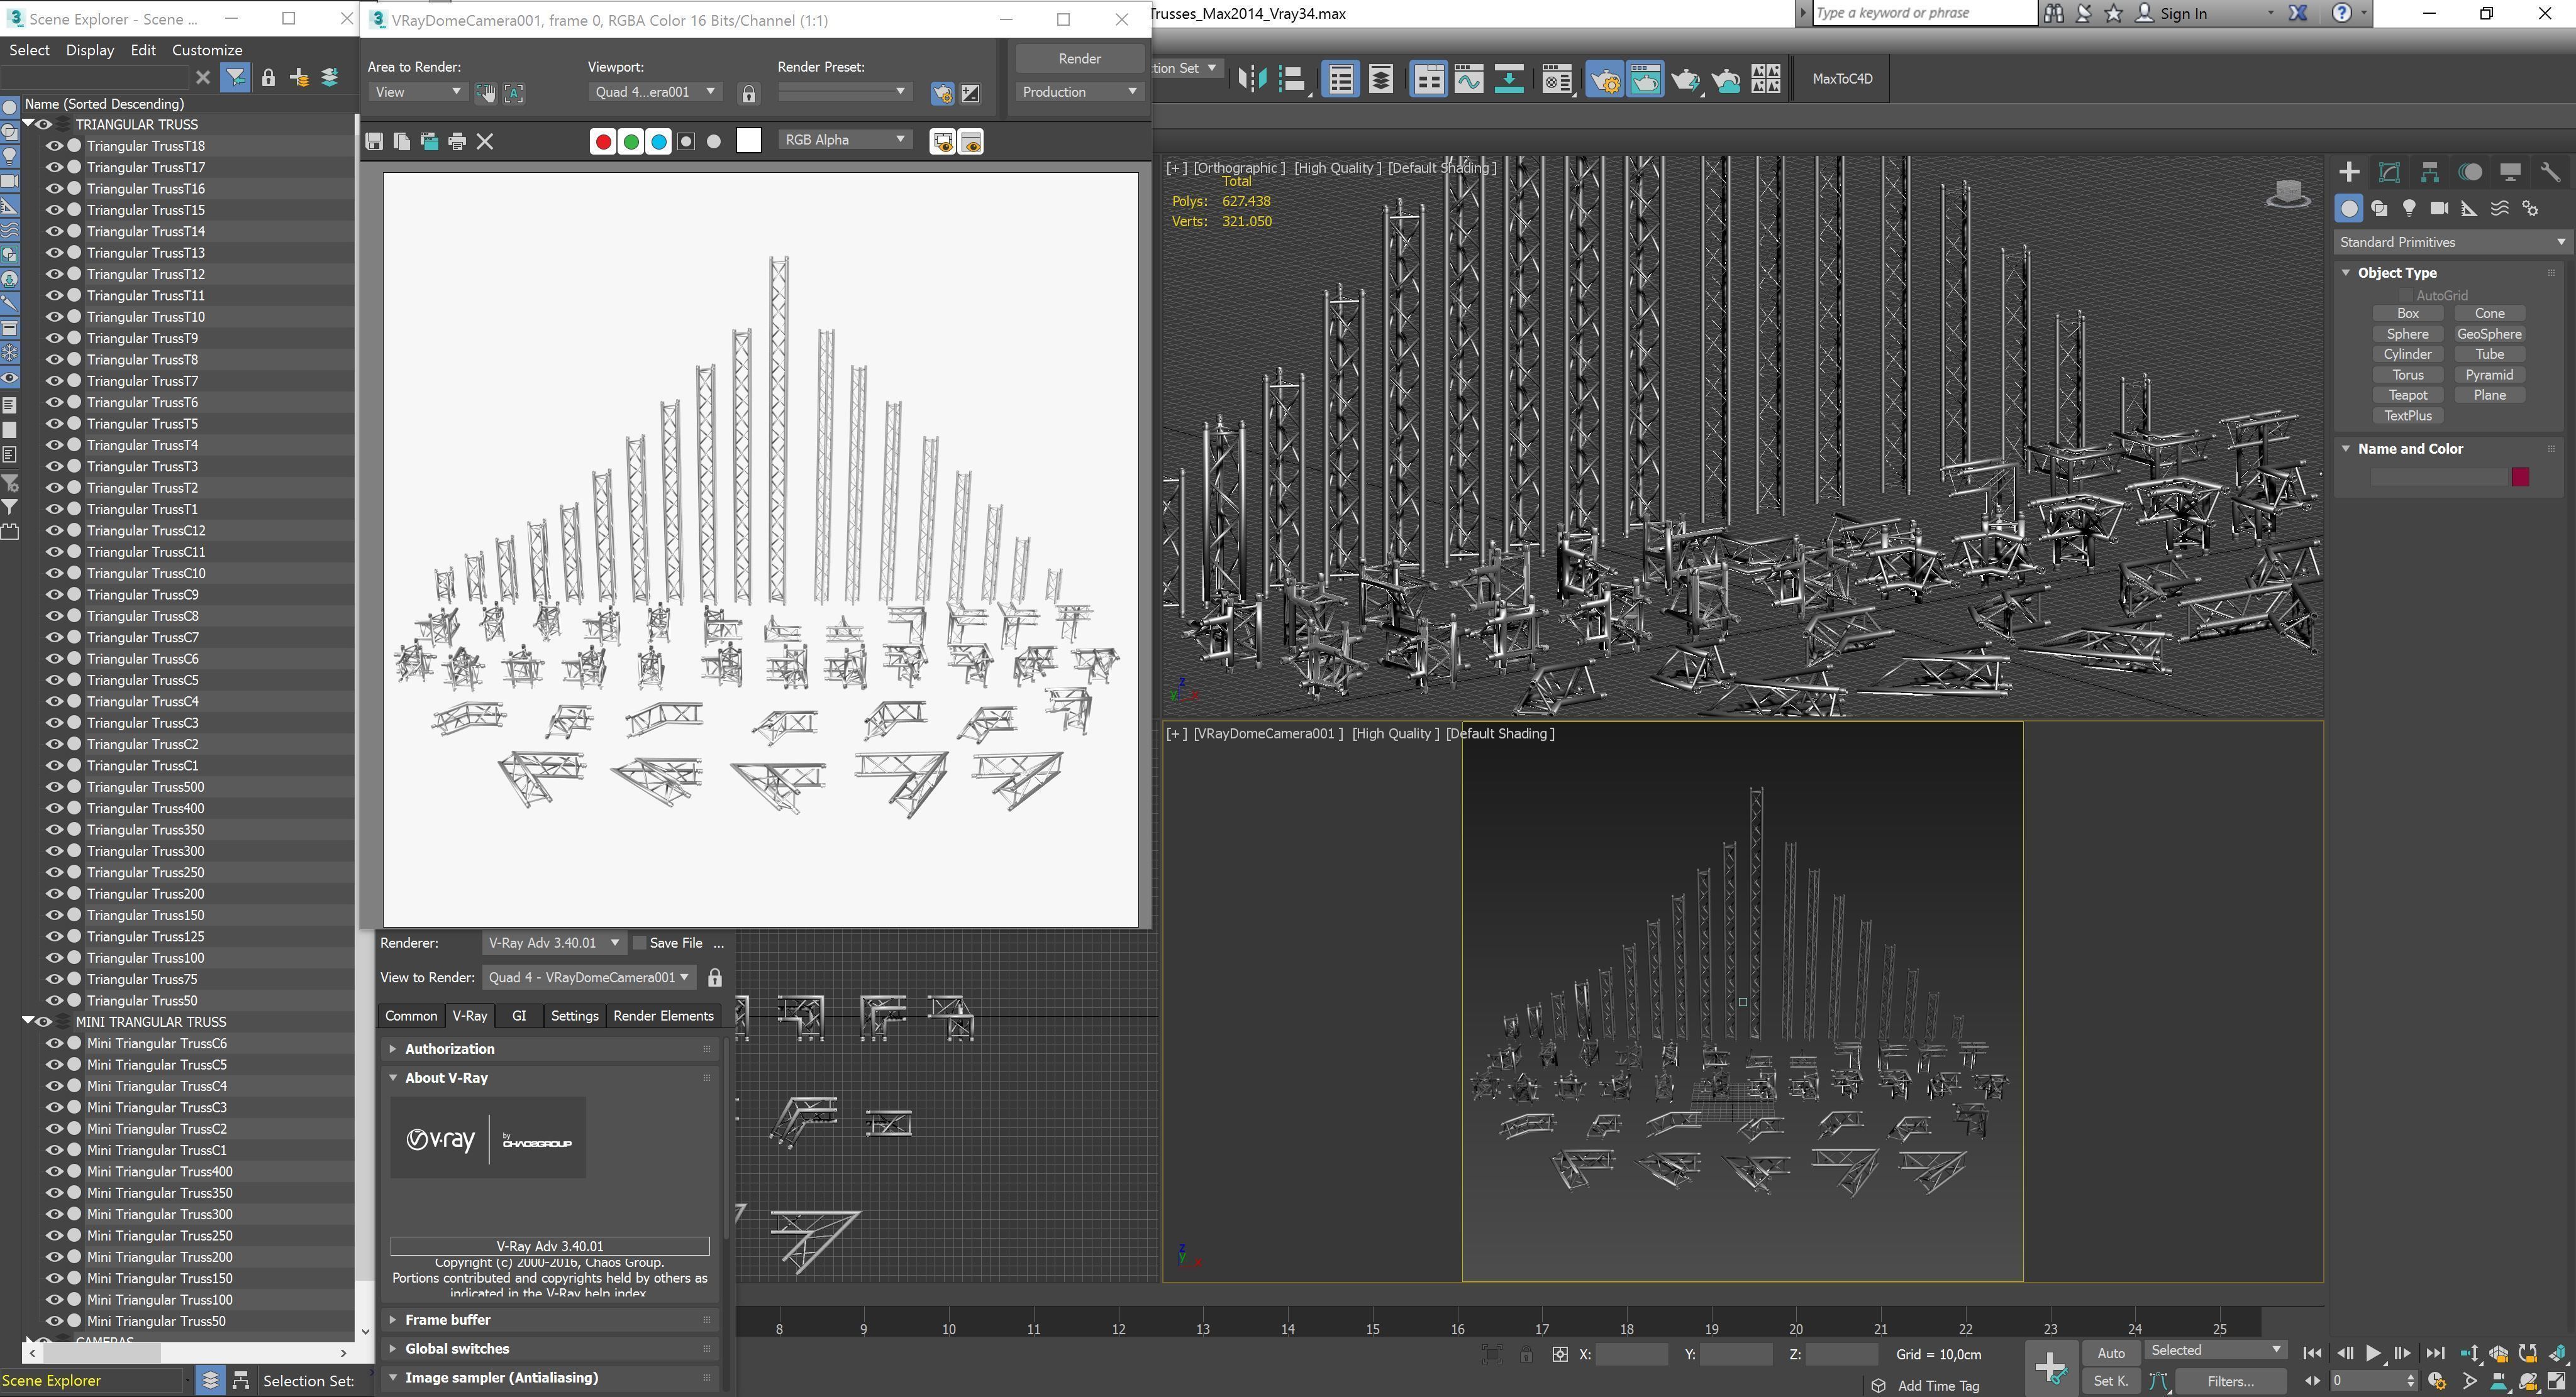Save the rendered image with the disk icon
This screenshot has width=2576, height=1397.
(374, 142)
